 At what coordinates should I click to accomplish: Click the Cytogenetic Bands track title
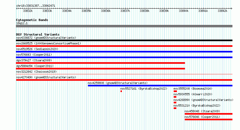[x=32, y=20]
